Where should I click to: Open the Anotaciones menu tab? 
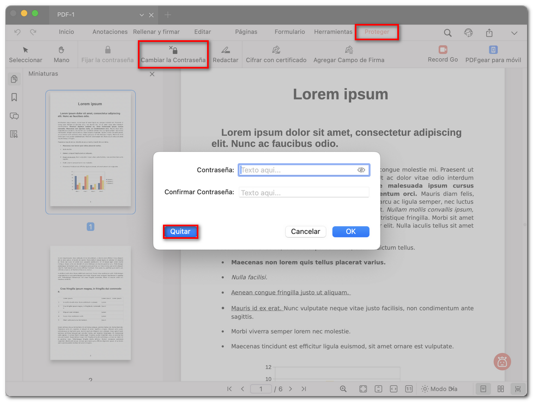pyautogui.click(x=110, y=32)
